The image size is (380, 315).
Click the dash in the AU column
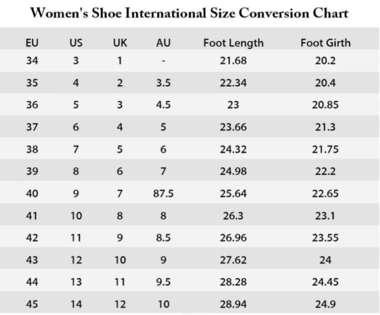(163, 61)
